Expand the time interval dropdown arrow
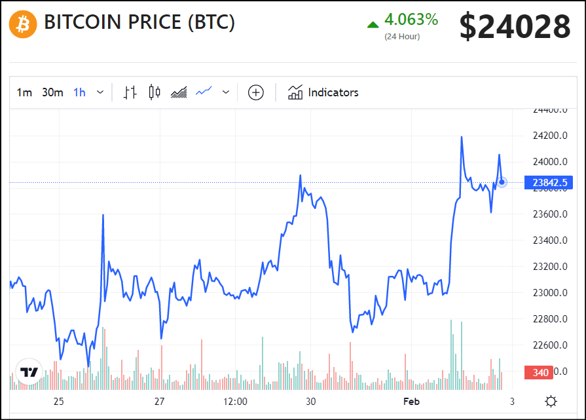This screenshot has width=586, height=420. tap(100, 92)
